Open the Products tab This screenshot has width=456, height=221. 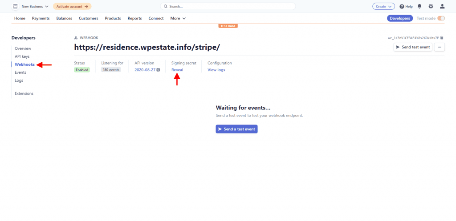click(113, 18)
